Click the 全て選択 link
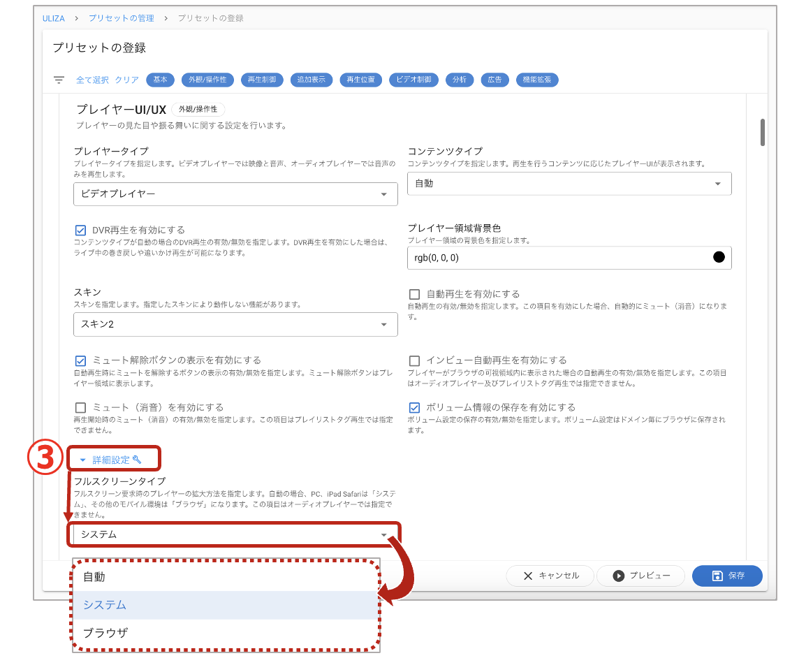The width and height of the screenshot is (806, 658). coord(91,80)
